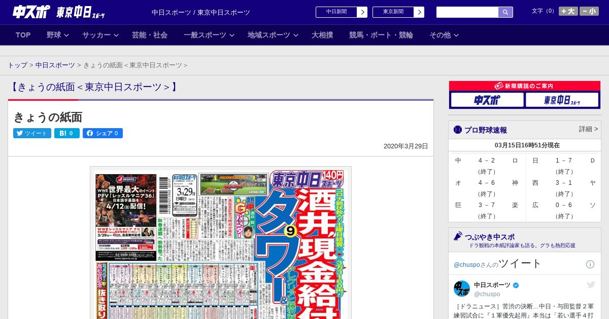Screen dimensions: 609x319
Task: Click the search magnifier button
Action: (505, 12)
